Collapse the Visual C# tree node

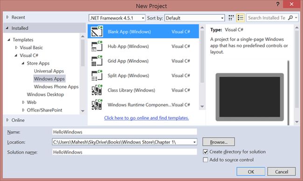click(x=16, y=55)
